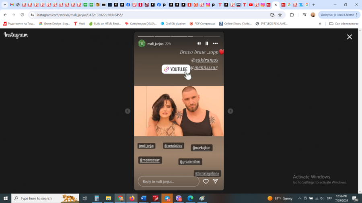Viewport: 362px width, 203px height.
Task: Mute the story audio
Action: tap(199, 43)
